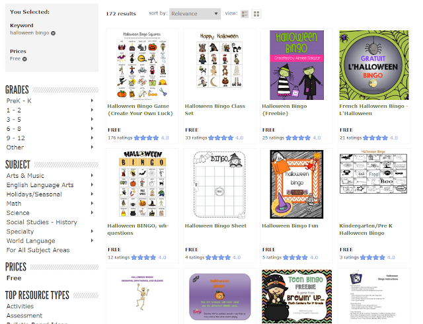423x324 pixels.
Task: Remove the halloween bingo keyword filter
Action: 53,33
